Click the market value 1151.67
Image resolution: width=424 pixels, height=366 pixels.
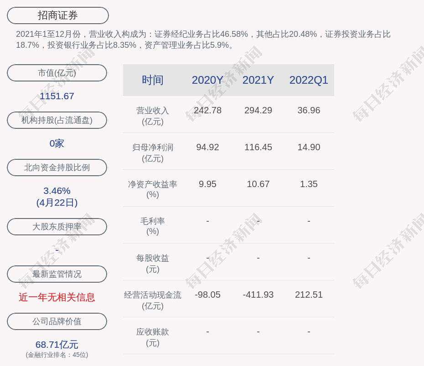click(57, 96)
